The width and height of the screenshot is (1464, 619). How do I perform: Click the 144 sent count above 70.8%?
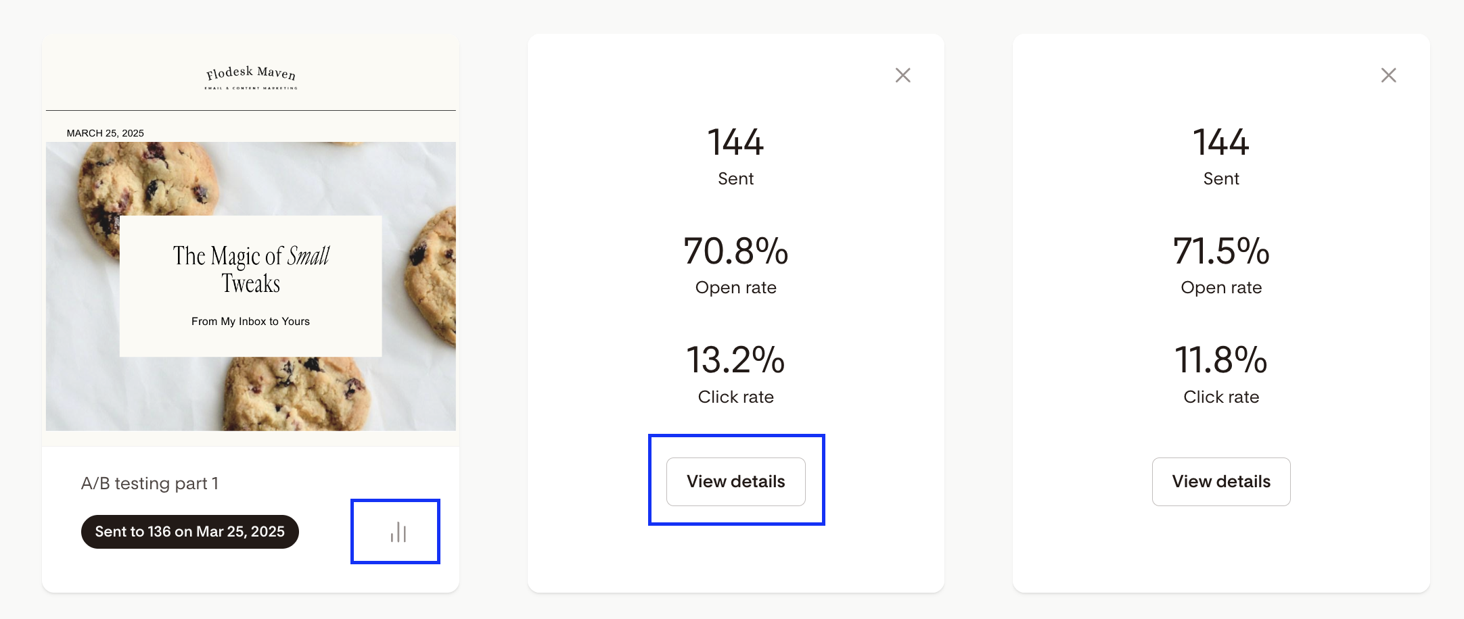[x=735, y=143]
